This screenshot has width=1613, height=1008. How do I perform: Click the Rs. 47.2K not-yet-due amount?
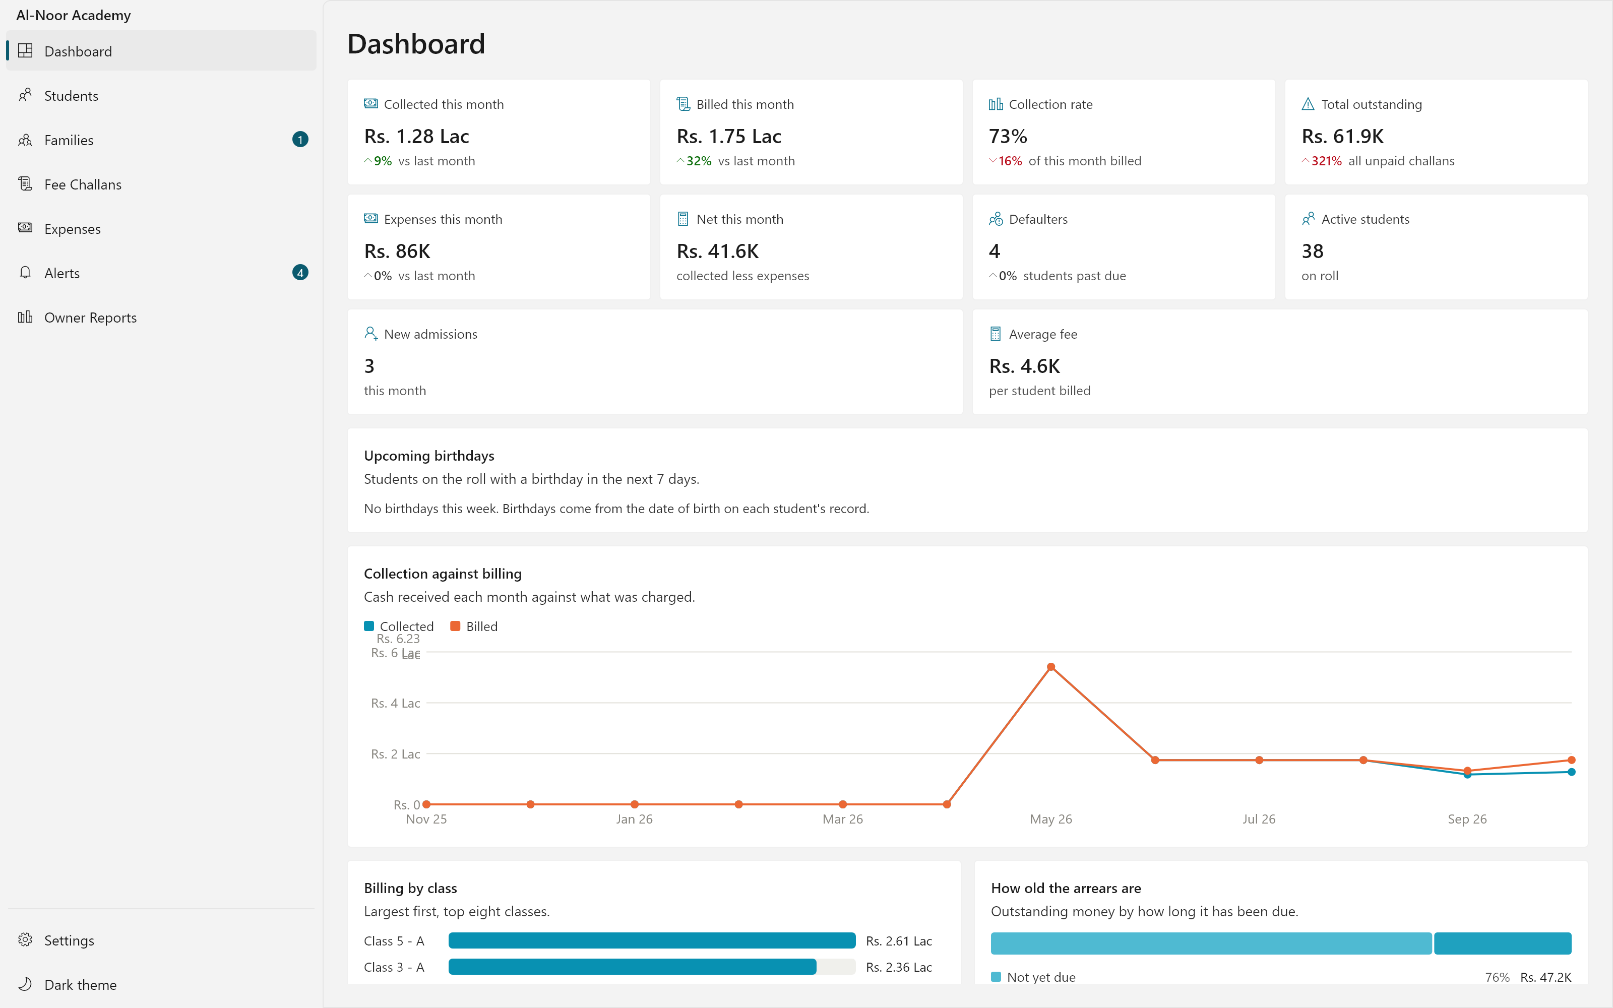1545,977
